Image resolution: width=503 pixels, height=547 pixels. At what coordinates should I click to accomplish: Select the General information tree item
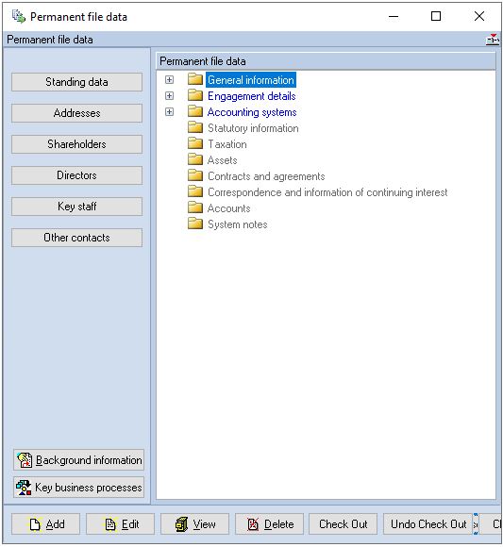point(251,80)
